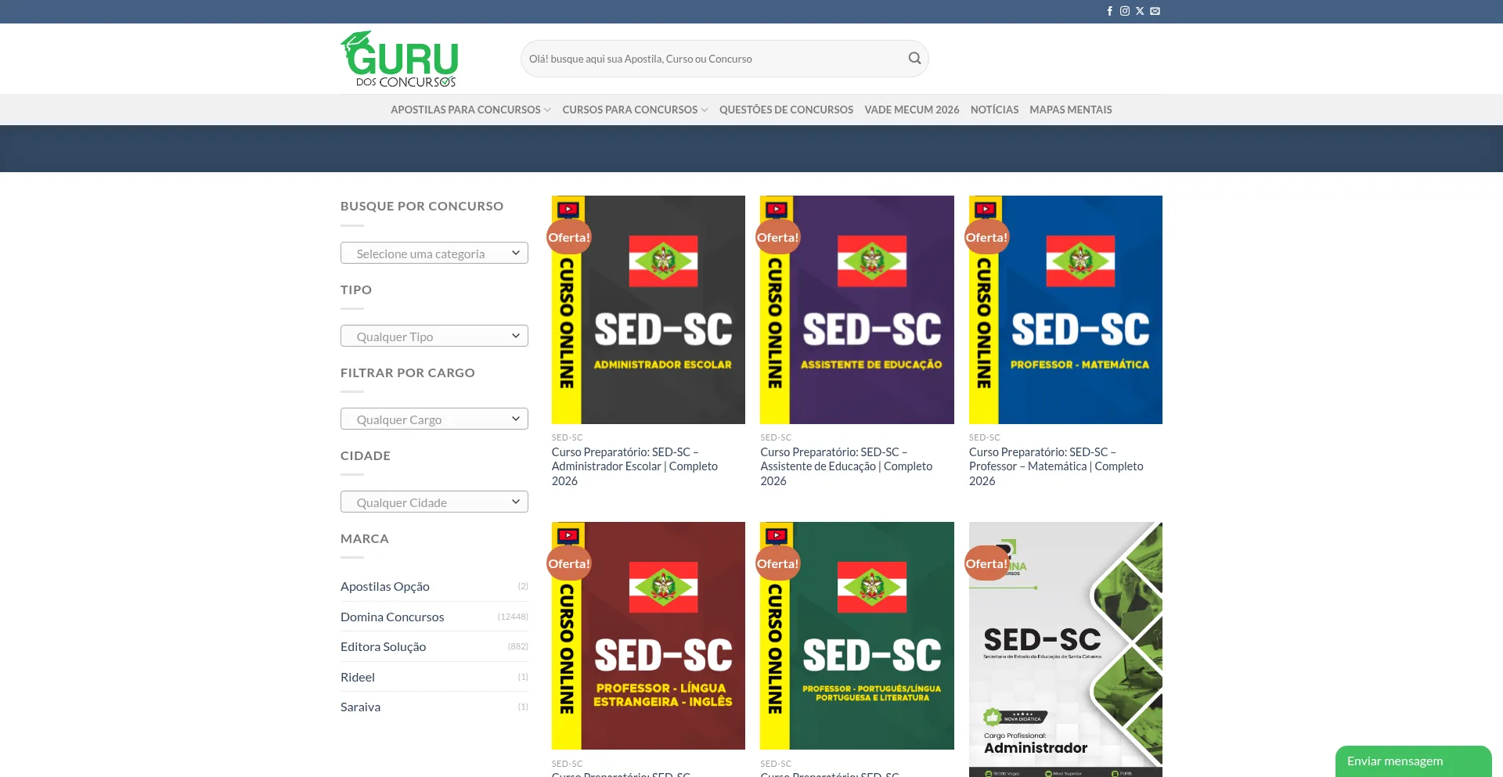Click video icon on Língua Estrangeira Inglês cover
The width and height of the screenshot is (1503, 777).
point(568,535)
